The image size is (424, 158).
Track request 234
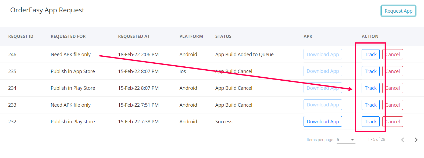pos(370,88)
